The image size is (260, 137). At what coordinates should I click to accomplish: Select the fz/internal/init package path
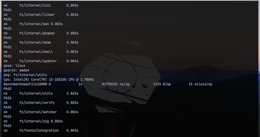(x=35, y=6)
